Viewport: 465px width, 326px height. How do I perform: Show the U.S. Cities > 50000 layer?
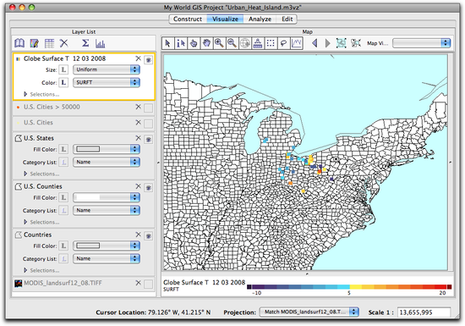point(148,108)
